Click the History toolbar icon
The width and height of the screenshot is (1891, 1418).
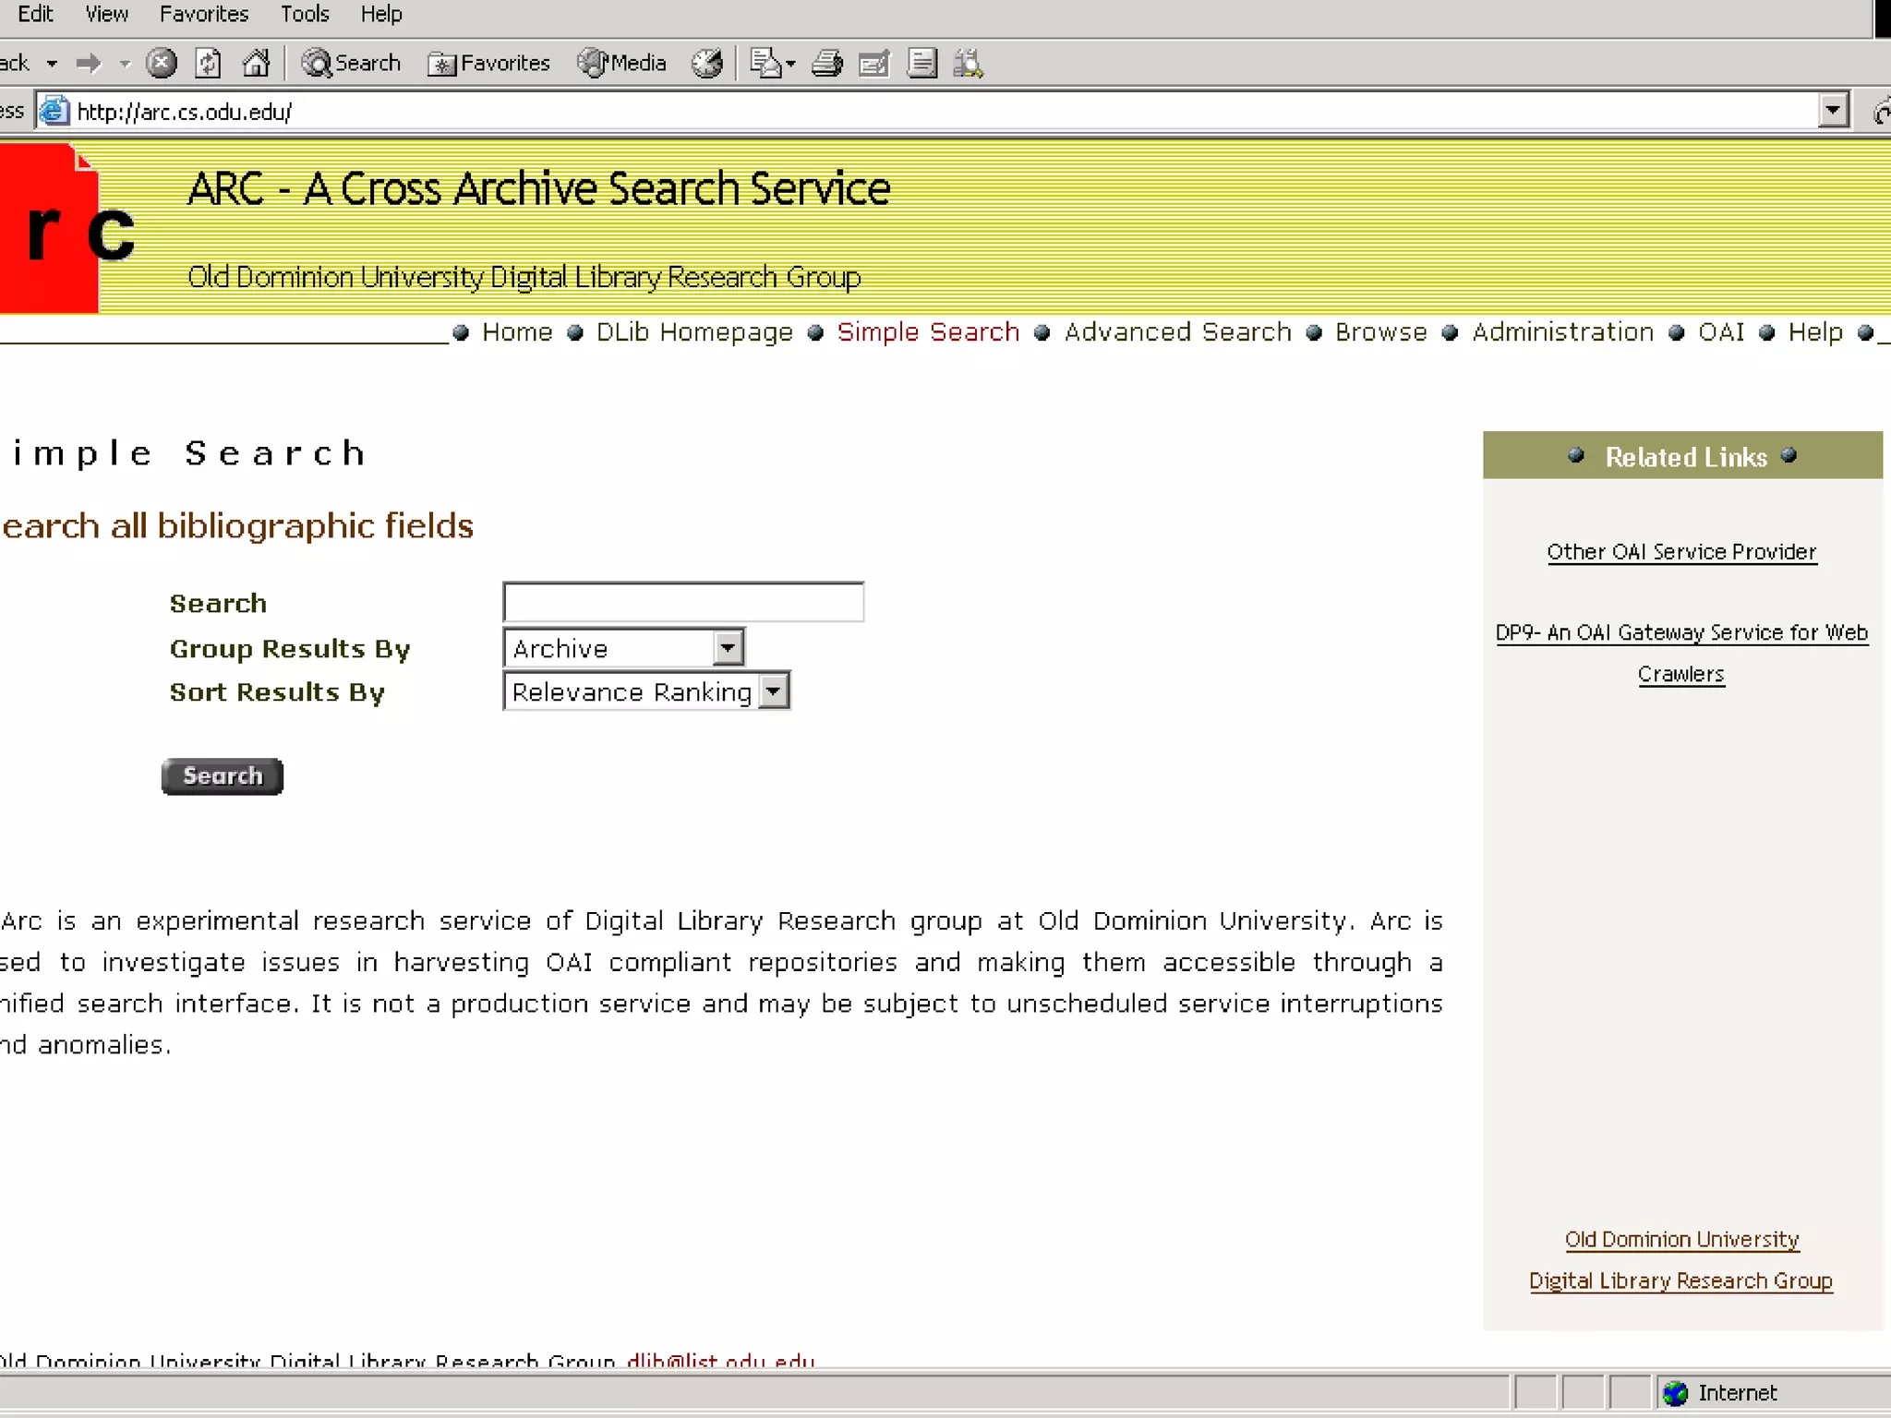(x=708, y=63)
